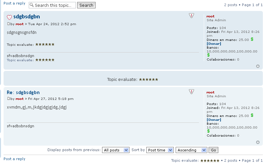Report the reply post via exclamation icon
269x164 pixels.
tap(191, 92)
